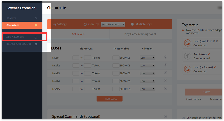Delete Level 5 using the X icon

coord(166,88)
